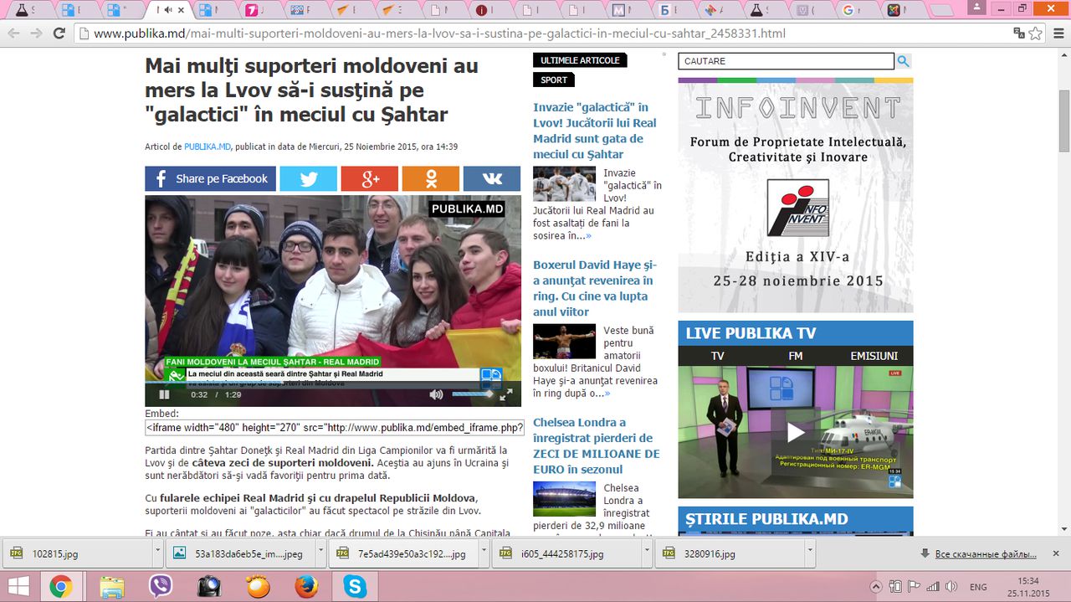Play the Live Publika TV stream

(796, 432)
